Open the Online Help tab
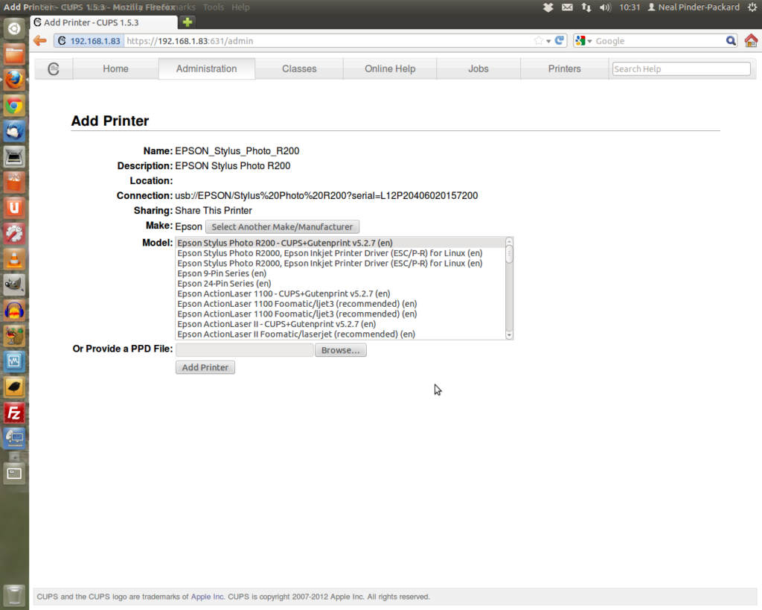762x610 pixels. tap(390, 69)
